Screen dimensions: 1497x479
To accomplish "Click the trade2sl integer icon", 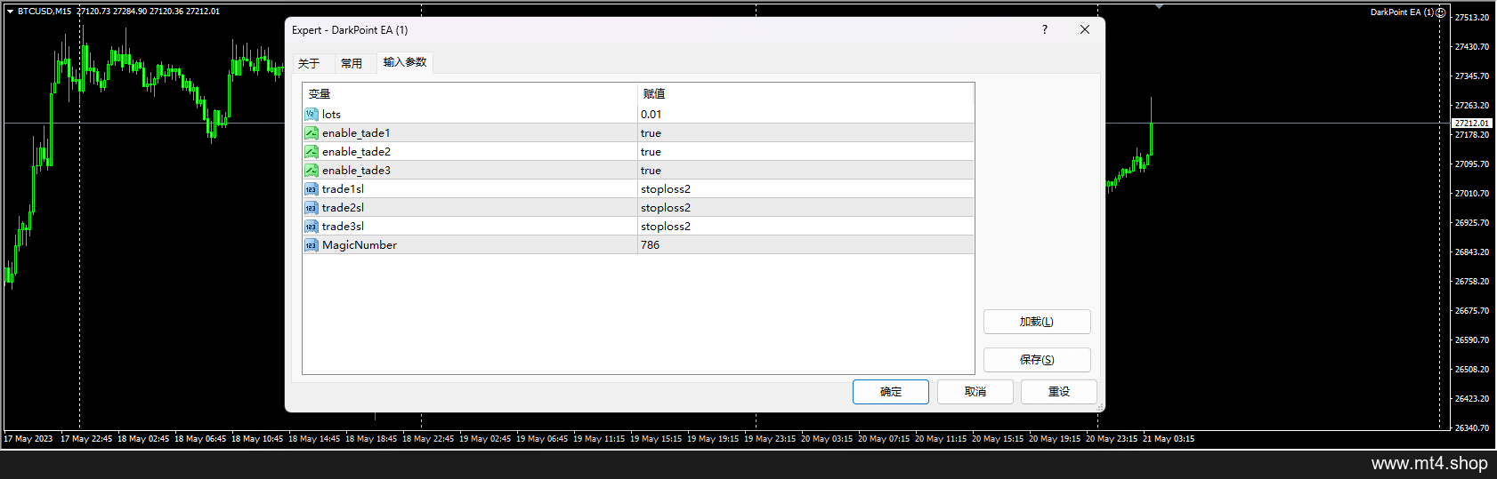I will pos(311,208).
